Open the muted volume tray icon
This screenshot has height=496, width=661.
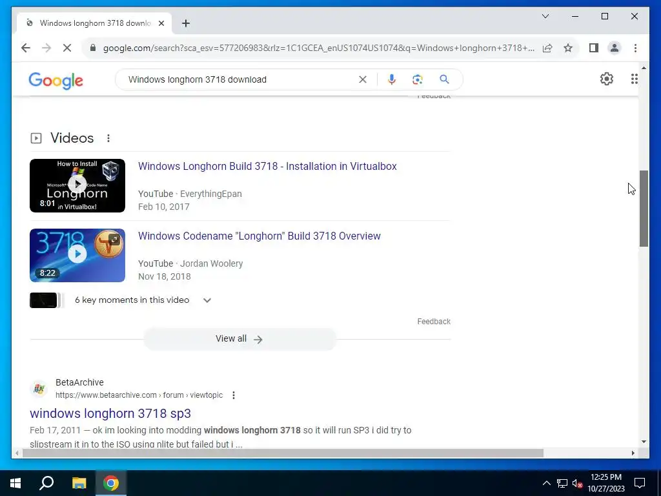click(578, 483)
